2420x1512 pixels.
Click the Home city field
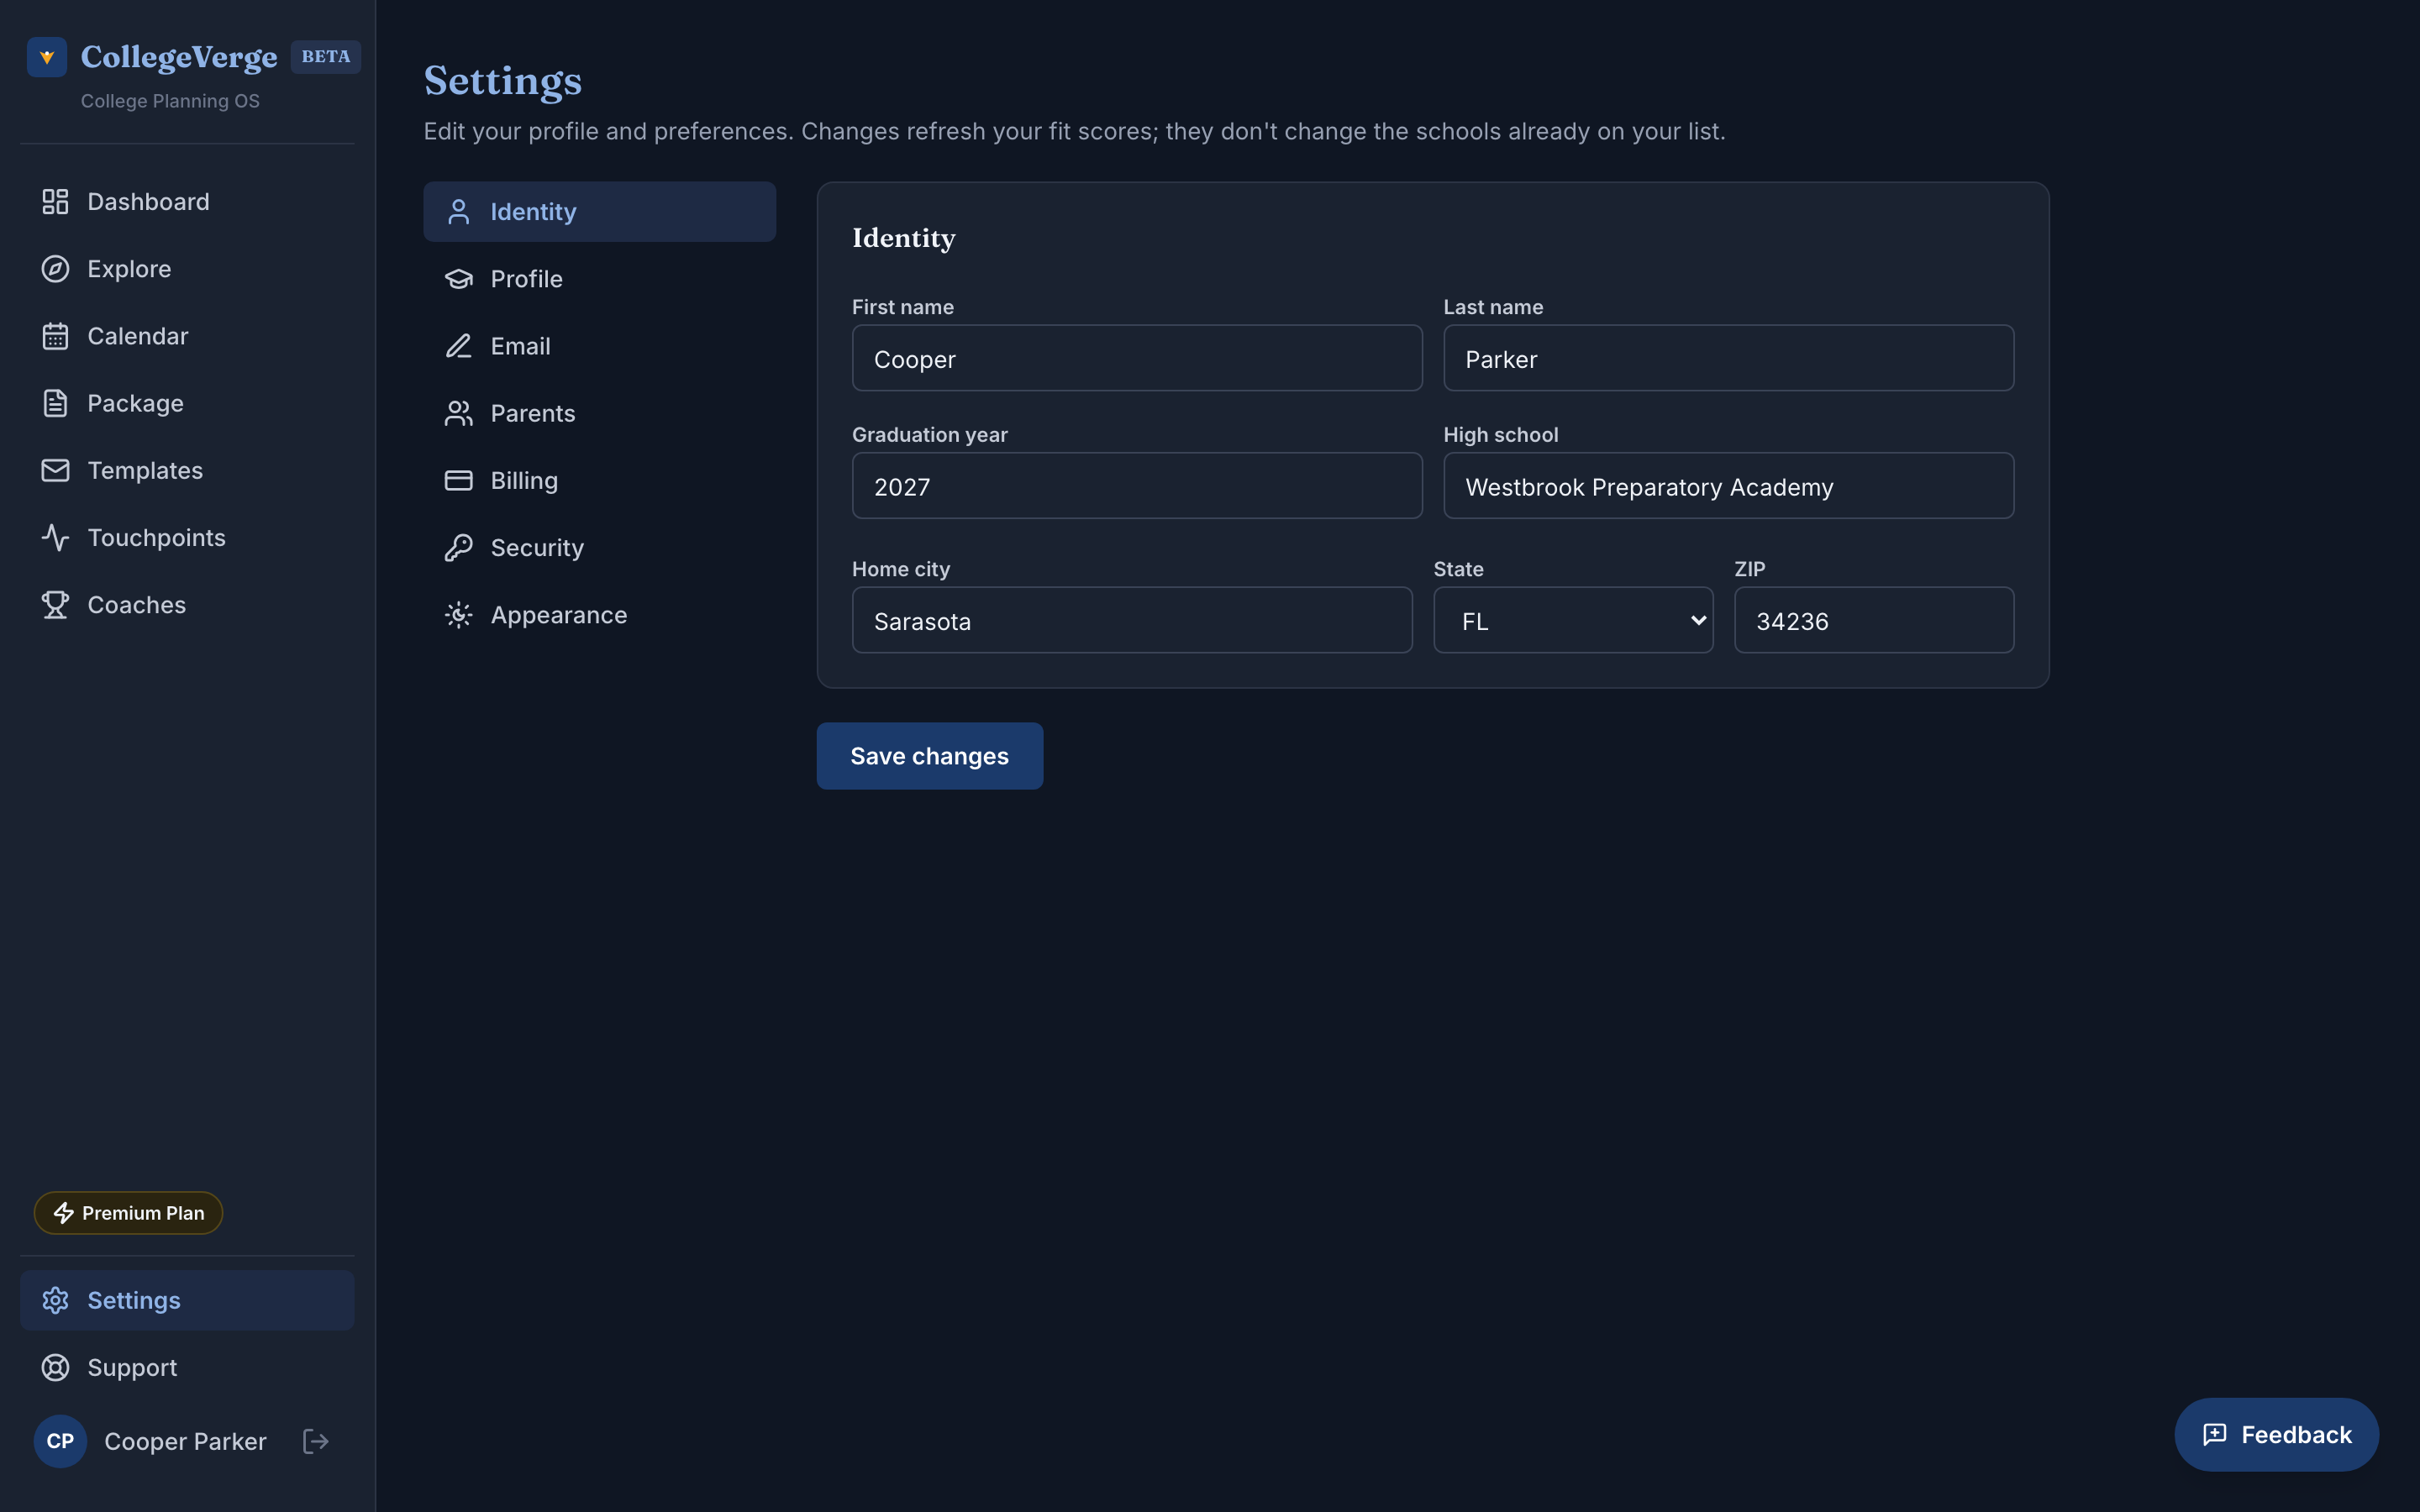(x=1132, y=620)
